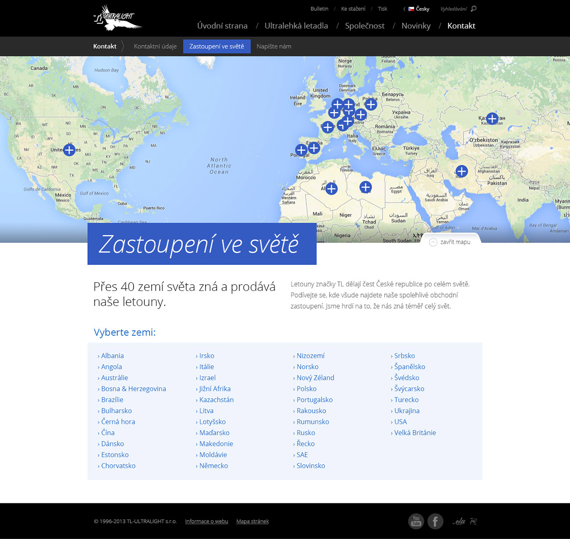This screenshot has height=539, width=570.
Task: Select Kazachstán country link
Action: [x=216, y=400]
